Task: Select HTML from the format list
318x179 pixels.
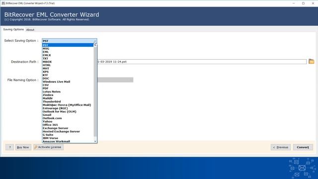Action: [68, 65]
